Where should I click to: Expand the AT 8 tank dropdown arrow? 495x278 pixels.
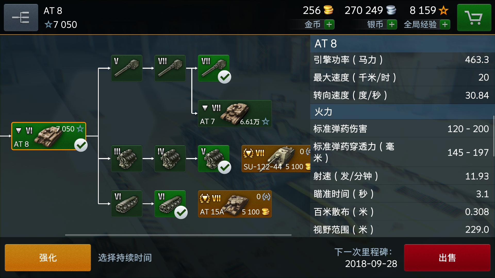coord(19,131)
